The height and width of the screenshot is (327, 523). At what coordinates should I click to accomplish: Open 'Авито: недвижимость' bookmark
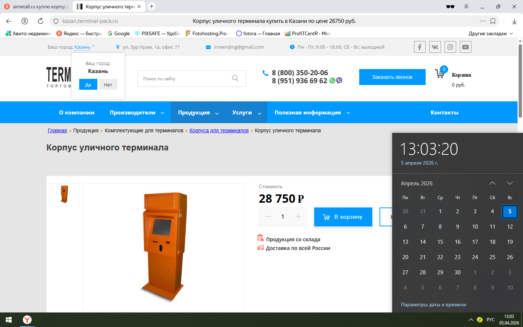pyautogui.click(x=28, y=33)
